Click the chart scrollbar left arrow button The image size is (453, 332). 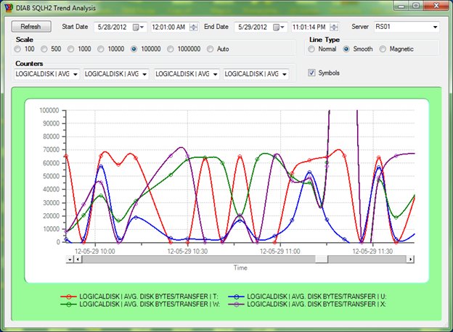click(x=78, y=260)
